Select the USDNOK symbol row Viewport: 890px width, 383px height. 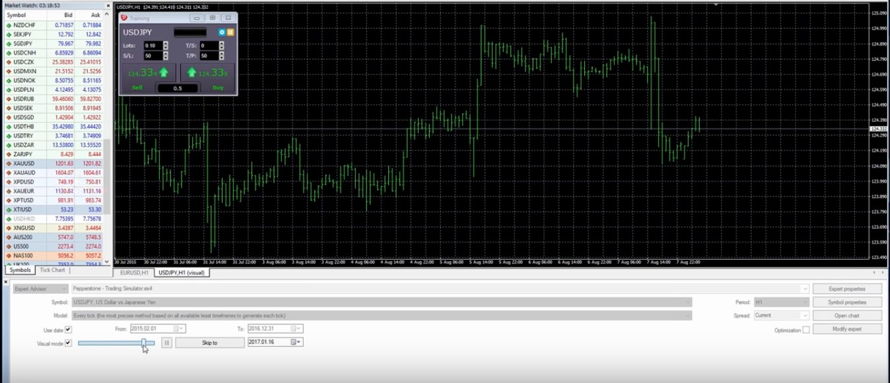pos(53,80)
